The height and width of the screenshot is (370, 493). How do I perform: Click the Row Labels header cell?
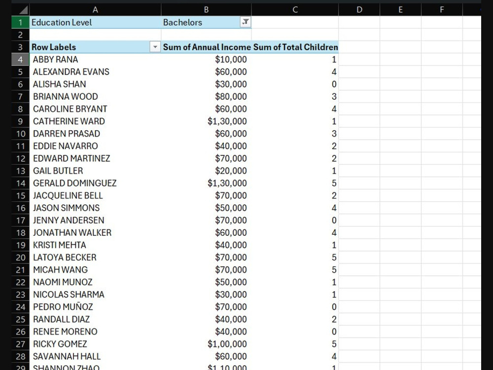point(95,47)
